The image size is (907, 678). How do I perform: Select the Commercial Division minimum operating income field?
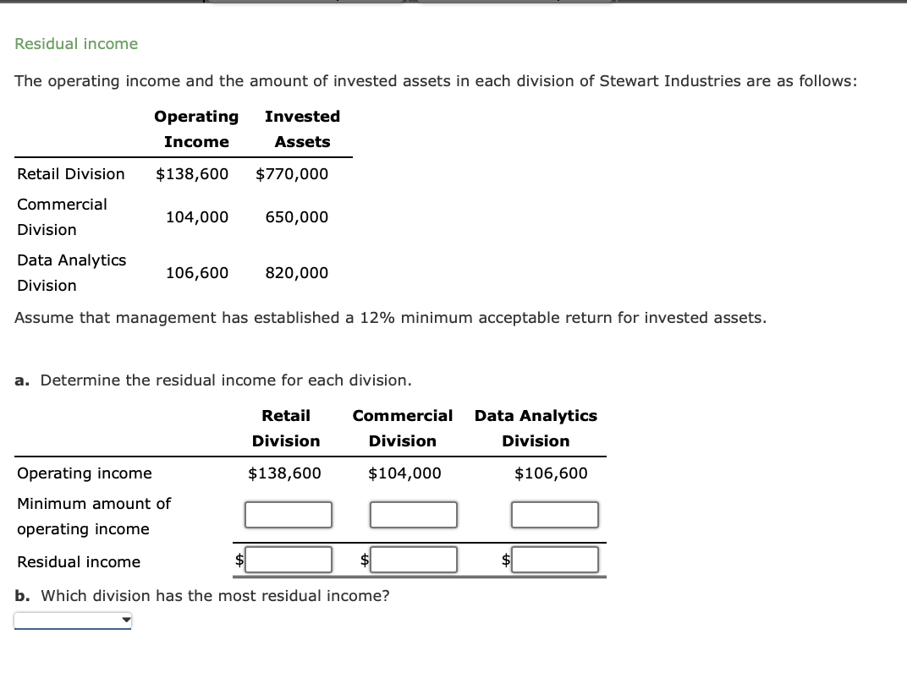click(x=413, y=514)
